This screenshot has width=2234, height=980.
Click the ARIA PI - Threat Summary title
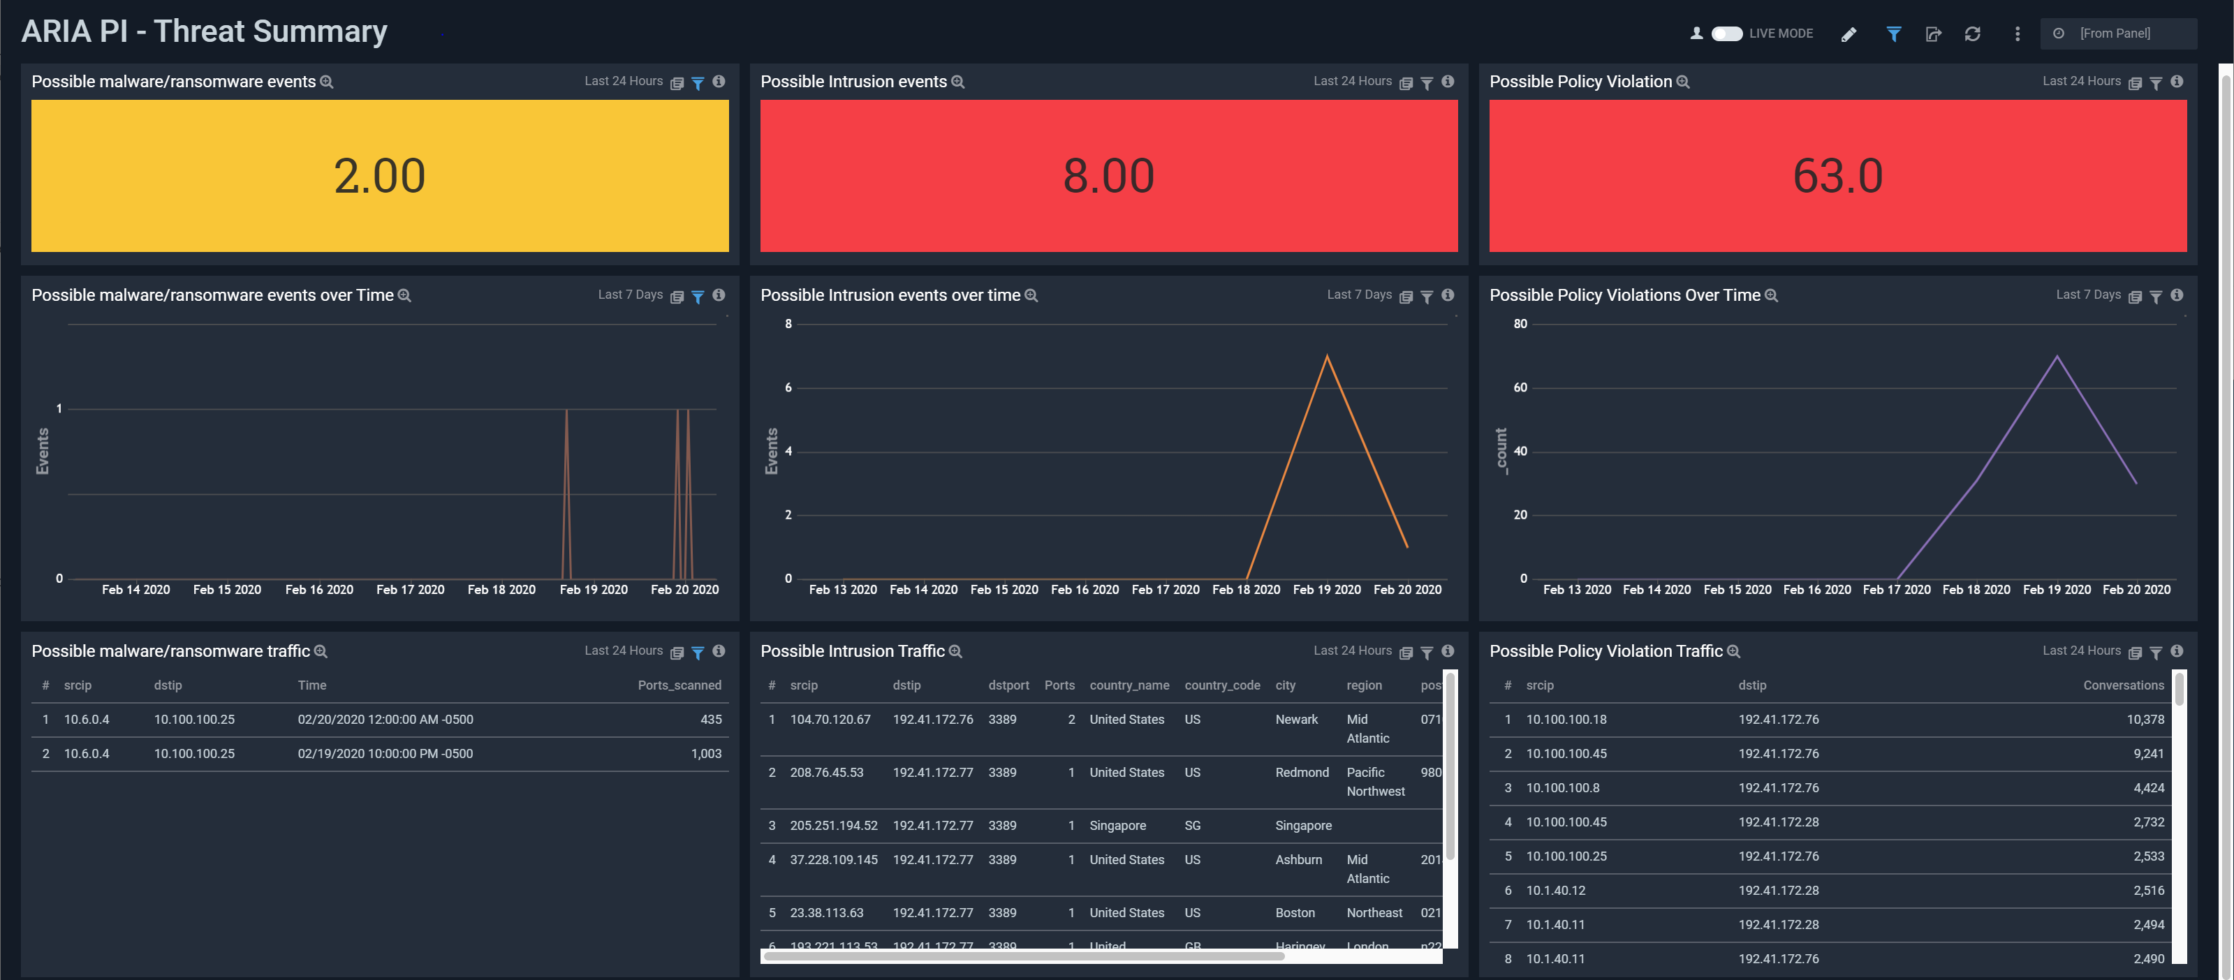[x=204, y=31]
